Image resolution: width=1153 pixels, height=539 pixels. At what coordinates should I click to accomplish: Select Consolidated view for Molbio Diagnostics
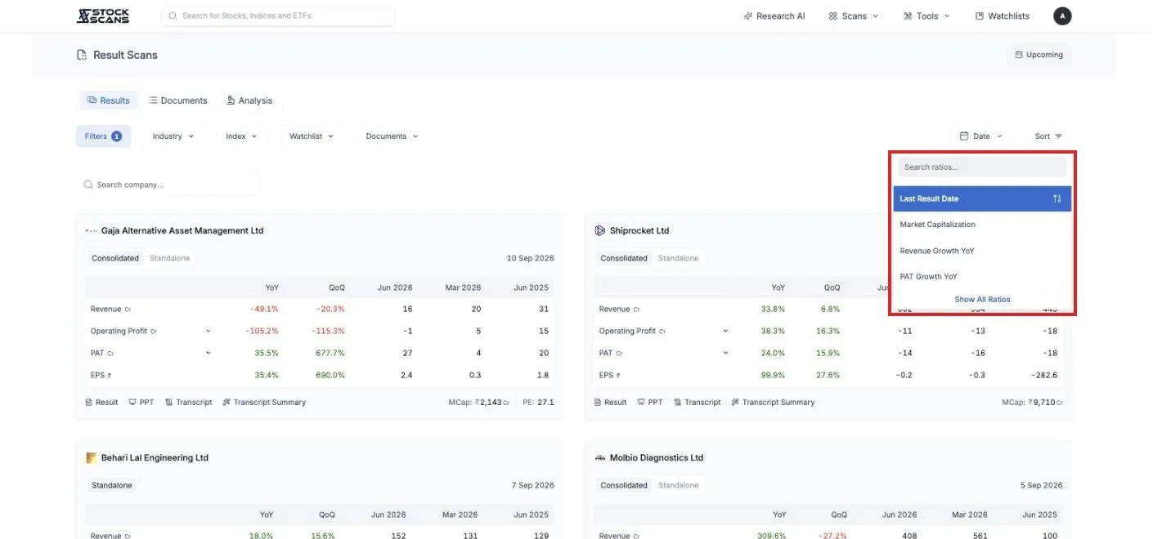point(624,485)
